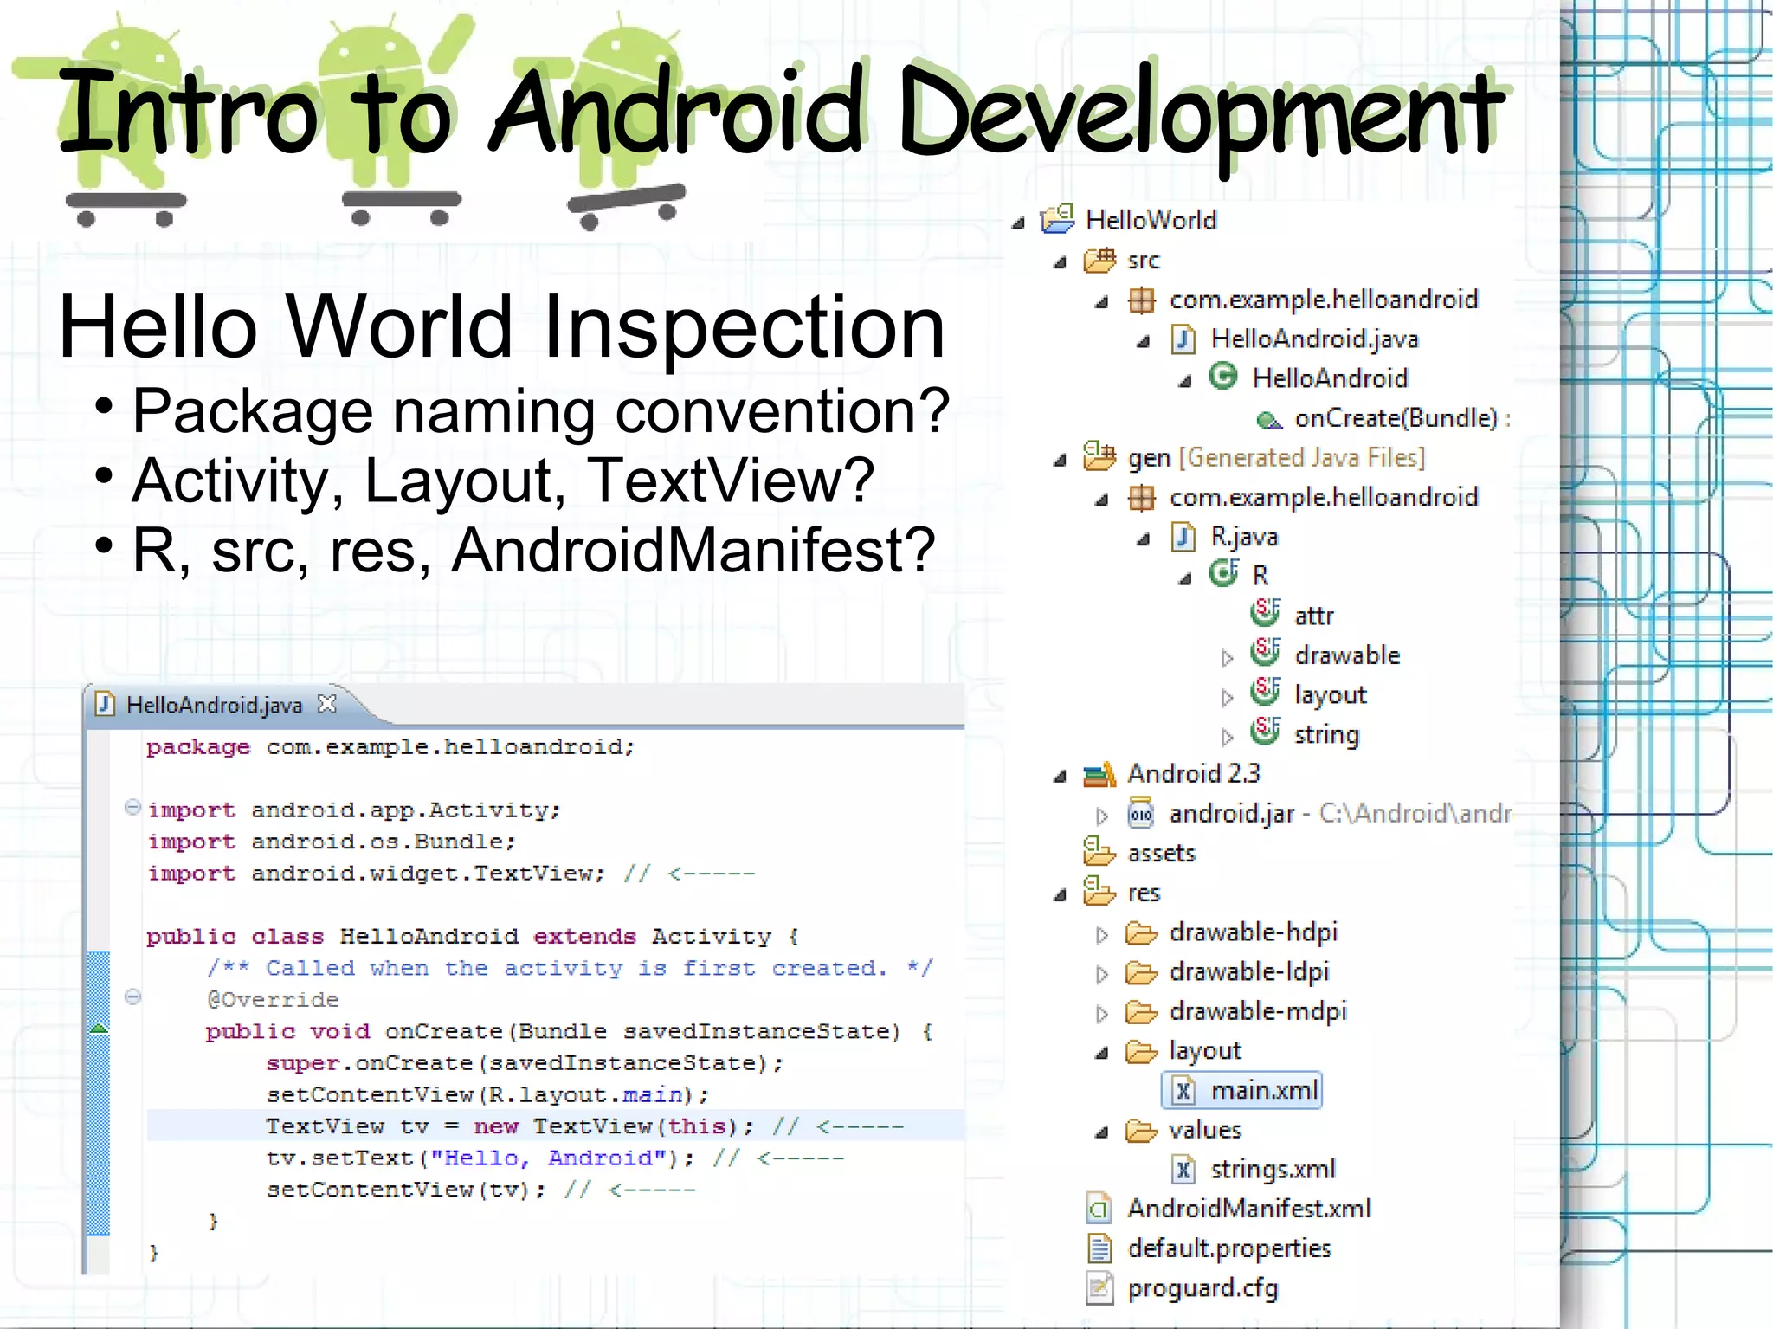The width and height of the screenshot is (1773, 1329).
Task: Expand the android.jar node
Action: [x=1101, y=816]
